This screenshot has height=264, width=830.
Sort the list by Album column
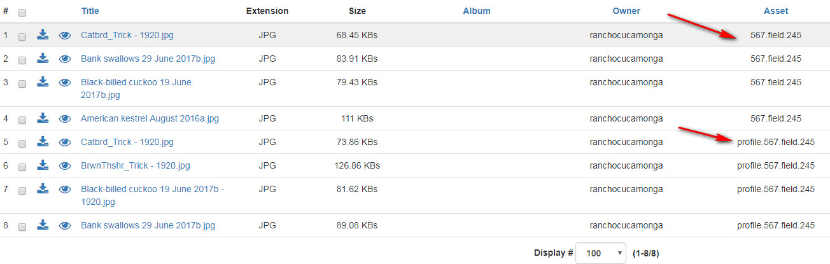pos(477,11)
